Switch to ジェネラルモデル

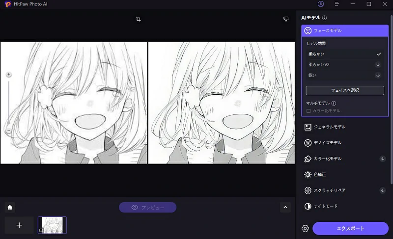345,127
